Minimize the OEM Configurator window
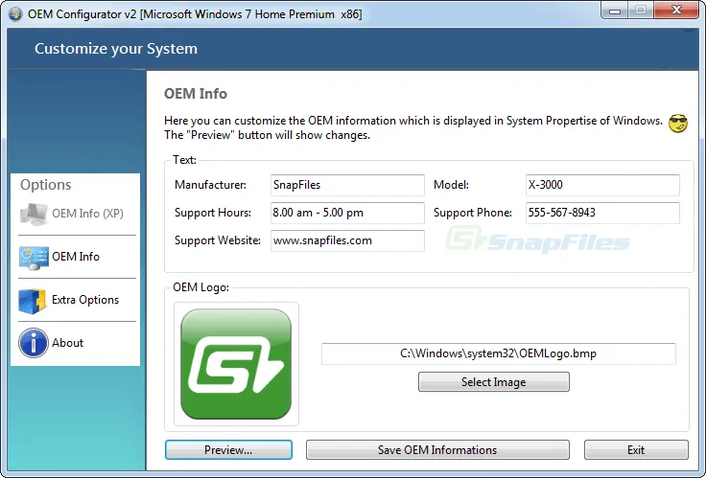The width and height of the screenshot is (706, 478). (x=615, y=11)
